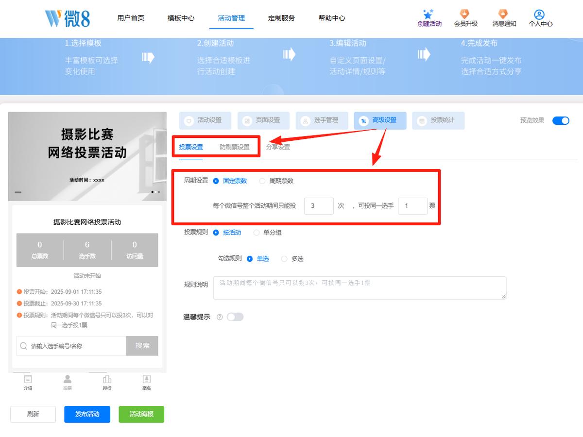Enable the 温馨提示 switch
The image size is (583, 437).
(x=235, y=317)
